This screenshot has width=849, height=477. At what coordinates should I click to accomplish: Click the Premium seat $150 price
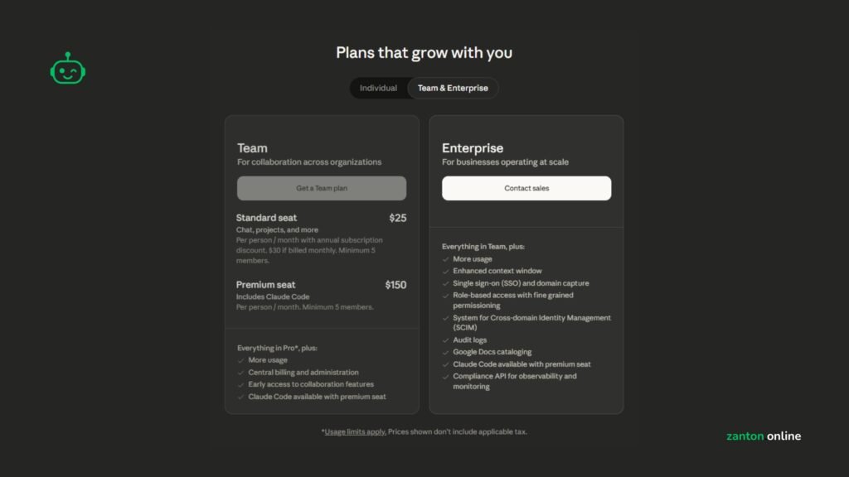(x=395, y=285)
